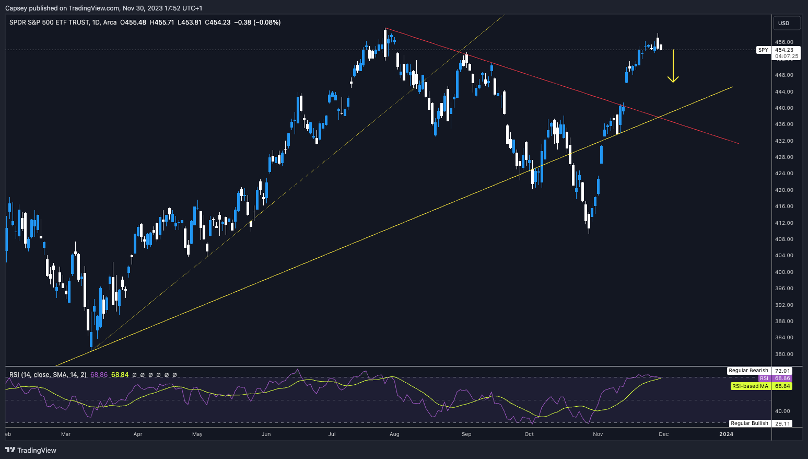Select the SPDR S&P 500 ETF TRUST title
The width and height of the screenshot is (808, 459).
coord(49,22)
